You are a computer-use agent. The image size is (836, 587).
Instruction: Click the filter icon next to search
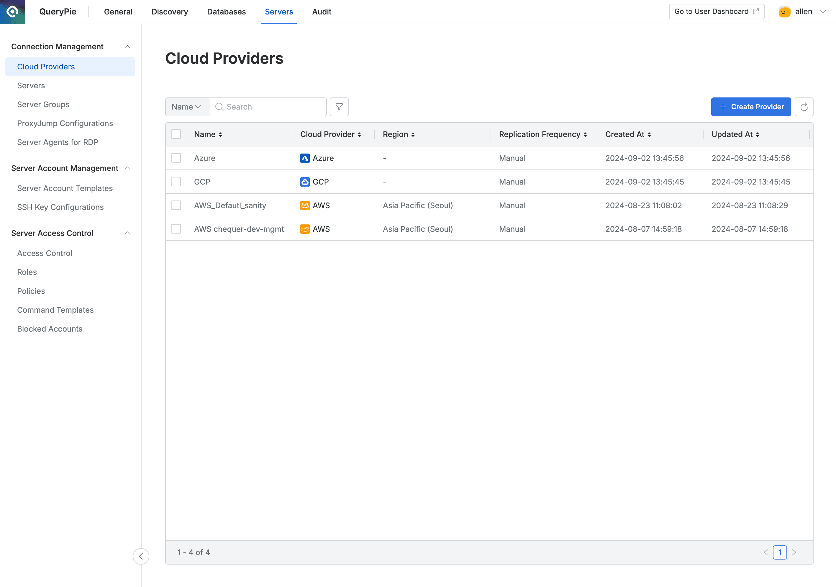[x=339, y=107]
